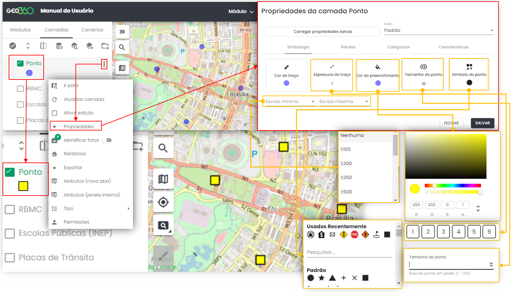This screenshot has width=511, height=292.
Task: Select 1:200 in the scale list
Action: pos(366,163)
